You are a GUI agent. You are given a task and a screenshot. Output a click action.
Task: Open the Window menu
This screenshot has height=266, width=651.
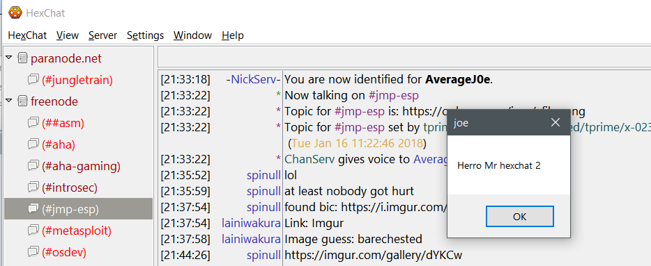192,35
